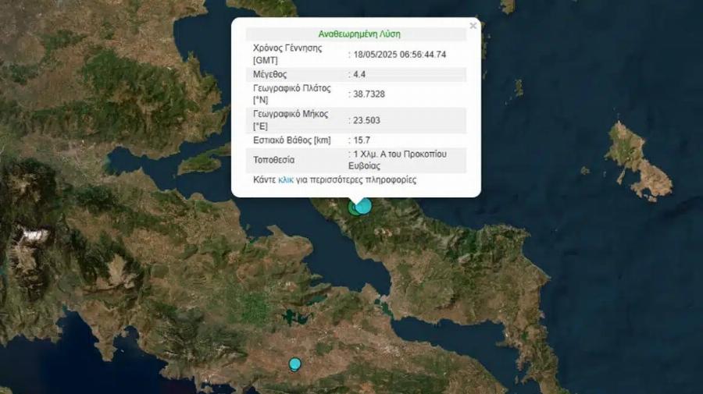Screen dimensions: 703x394
Task: Follow the 'κλικ' link for more information
Action: pos(286,180)
